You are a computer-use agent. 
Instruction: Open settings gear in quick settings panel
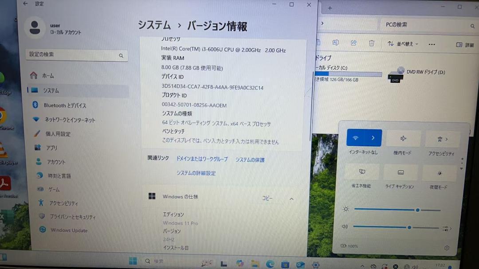point(447,248)
